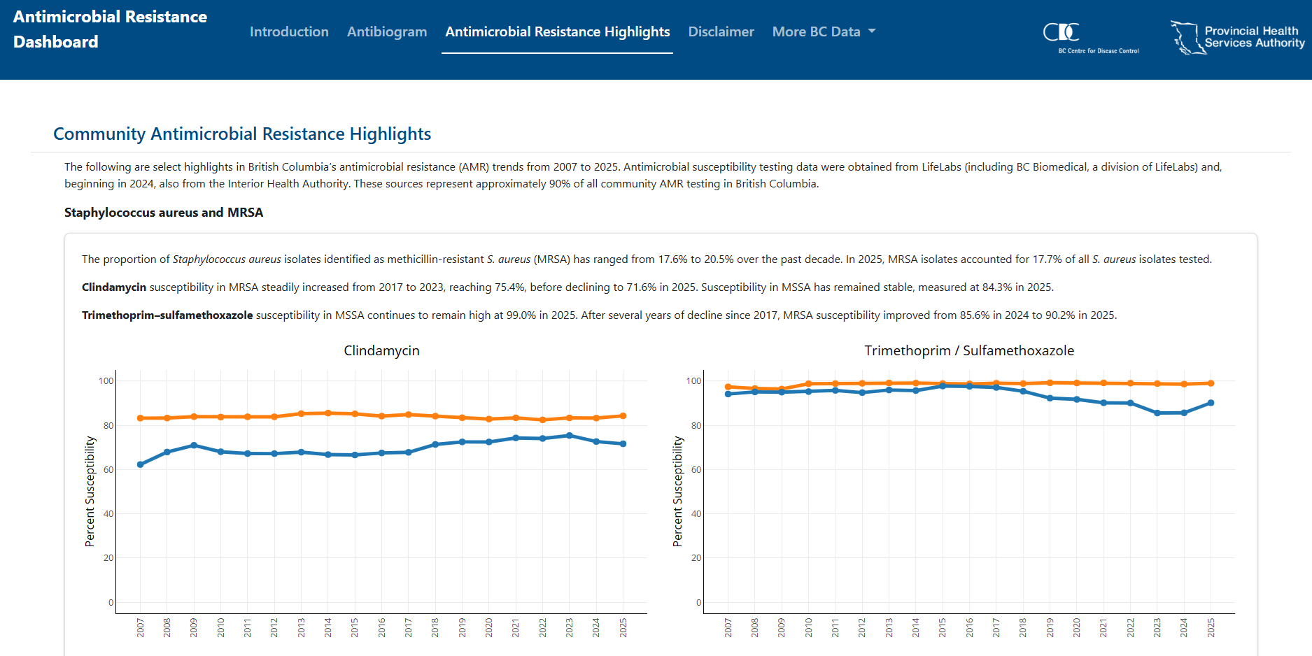Viewport: 1312px width, 656px height.
Task: Click the 2025 blue point in the Trimethoprim chart
Action: 1211,403
